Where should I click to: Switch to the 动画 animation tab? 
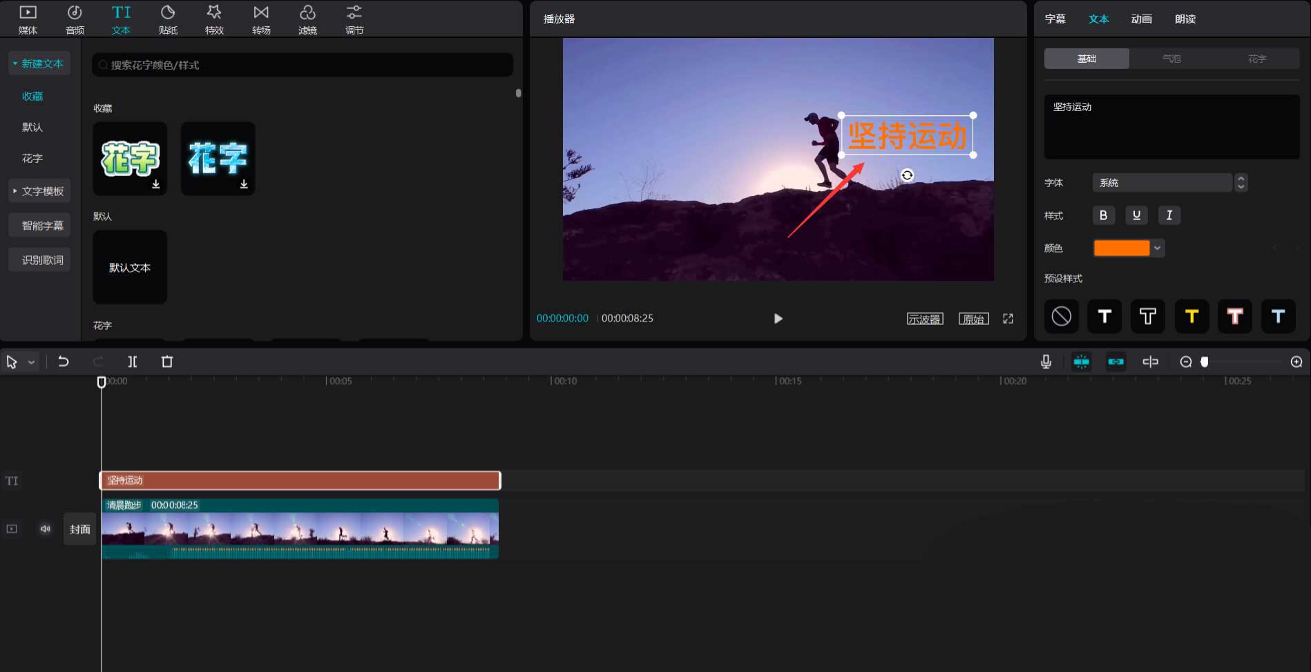(x=1141, y=19)
